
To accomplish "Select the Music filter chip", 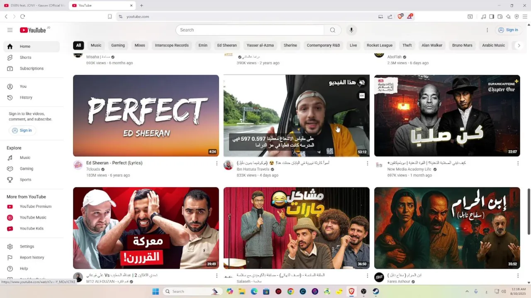I will click(x=96, y=46).
